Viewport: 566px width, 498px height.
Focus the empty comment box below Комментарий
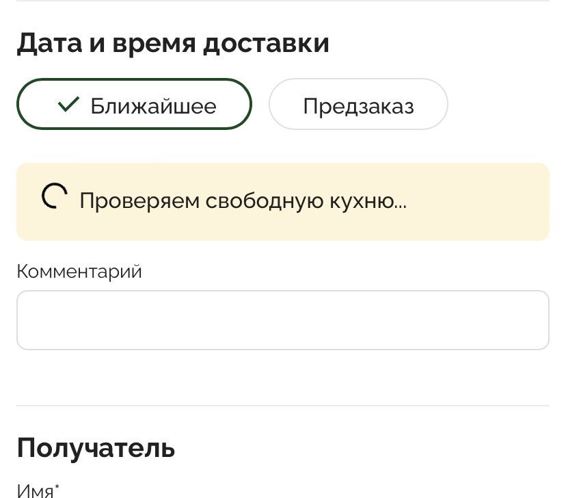pos(283,320)
